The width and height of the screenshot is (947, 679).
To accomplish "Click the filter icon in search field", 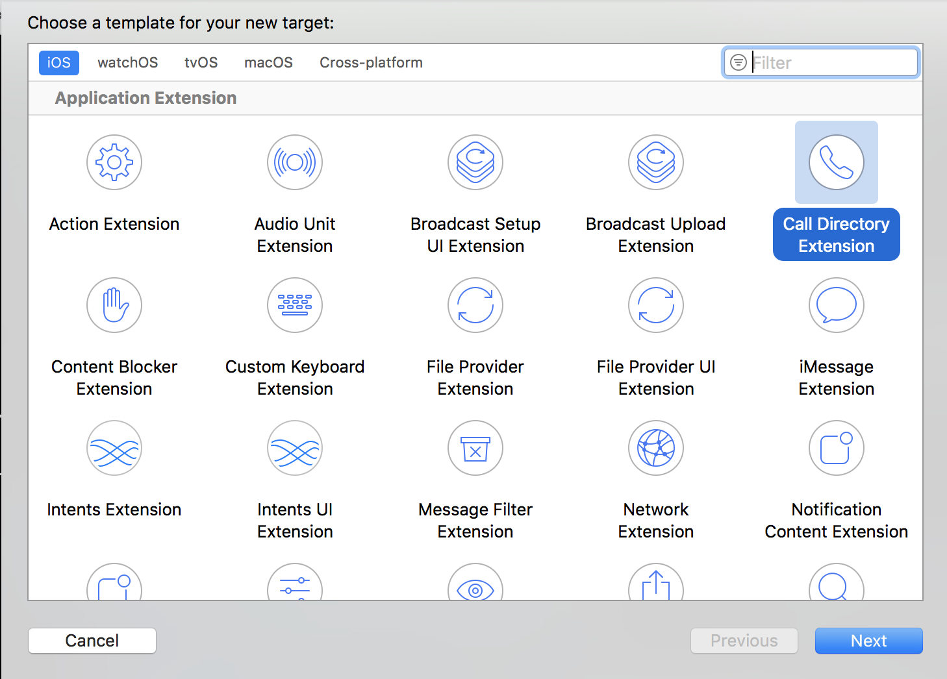I will click(739, 62).
